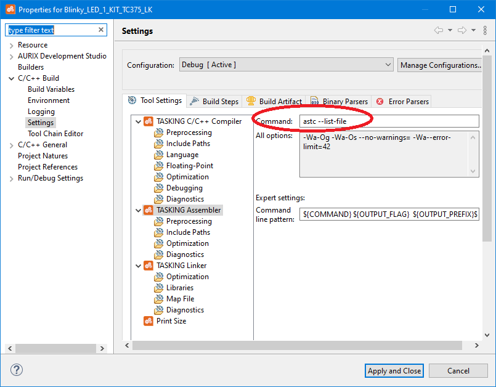Click the TASKING C/C++ Compiler tool icon
The image size is (496, 387).
pos(148,121)
